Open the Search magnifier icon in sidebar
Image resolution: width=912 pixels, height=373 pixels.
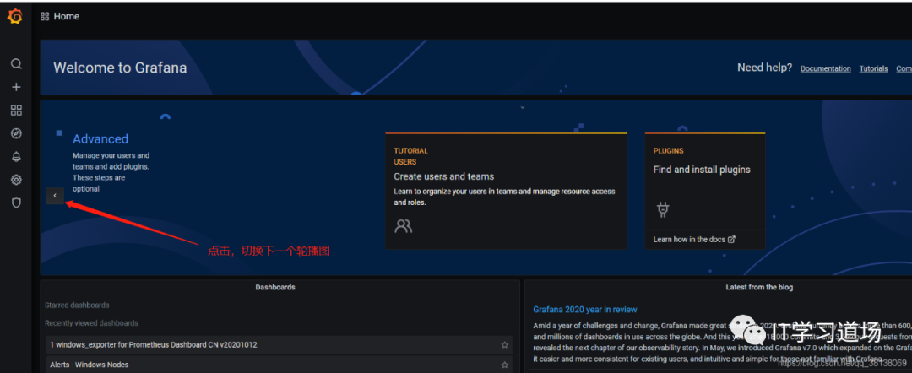16,64
